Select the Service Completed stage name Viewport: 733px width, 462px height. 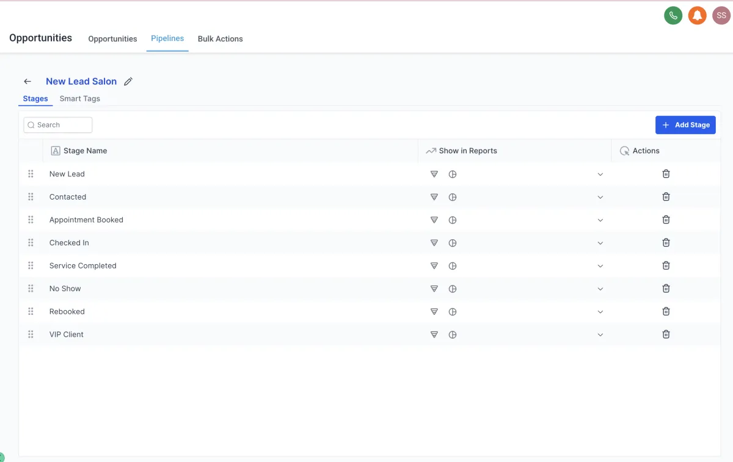click(x=83, y=265)
